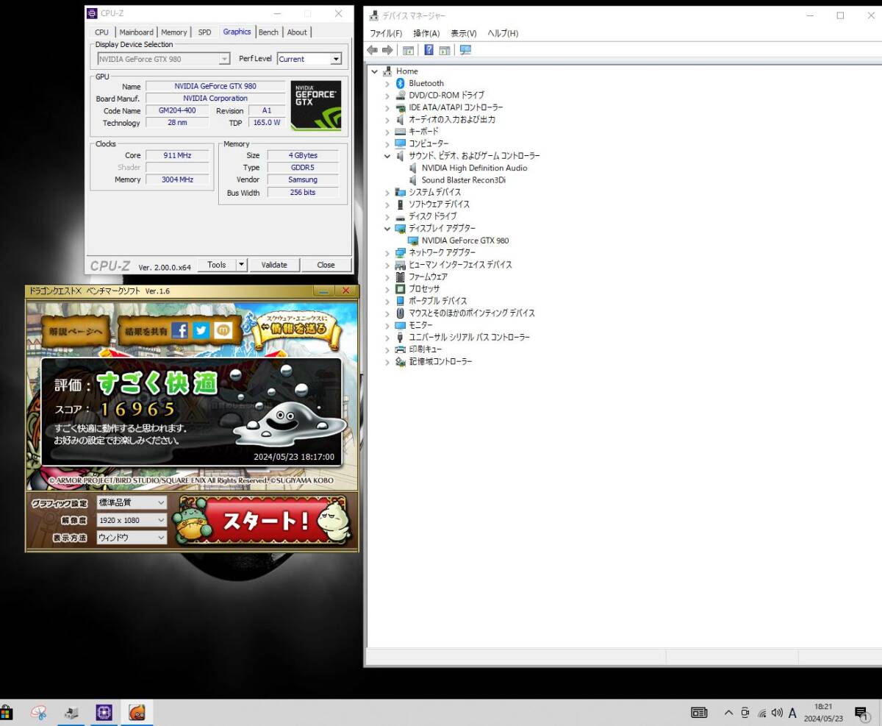Switch to the CPU tab in CPU-Z
The image size is (882, 726).
point(101,32)
